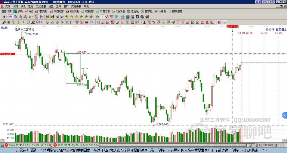287x153 pixels.
Task: Select the zigzag wave line tool
Action: click(x=122, y=22)
